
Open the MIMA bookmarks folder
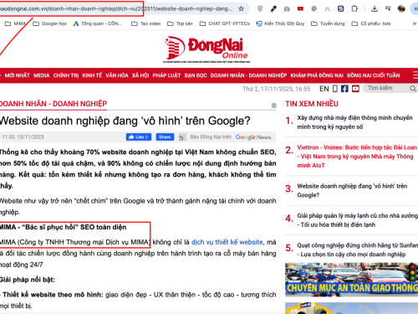click(16, 23)
